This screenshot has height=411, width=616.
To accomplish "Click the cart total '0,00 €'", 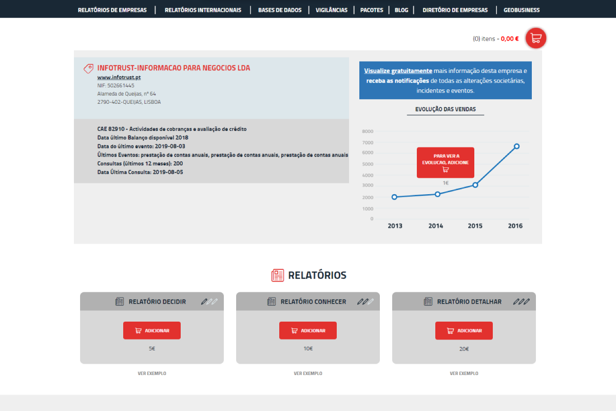I will pyautogui.click(x=510, y=39).
